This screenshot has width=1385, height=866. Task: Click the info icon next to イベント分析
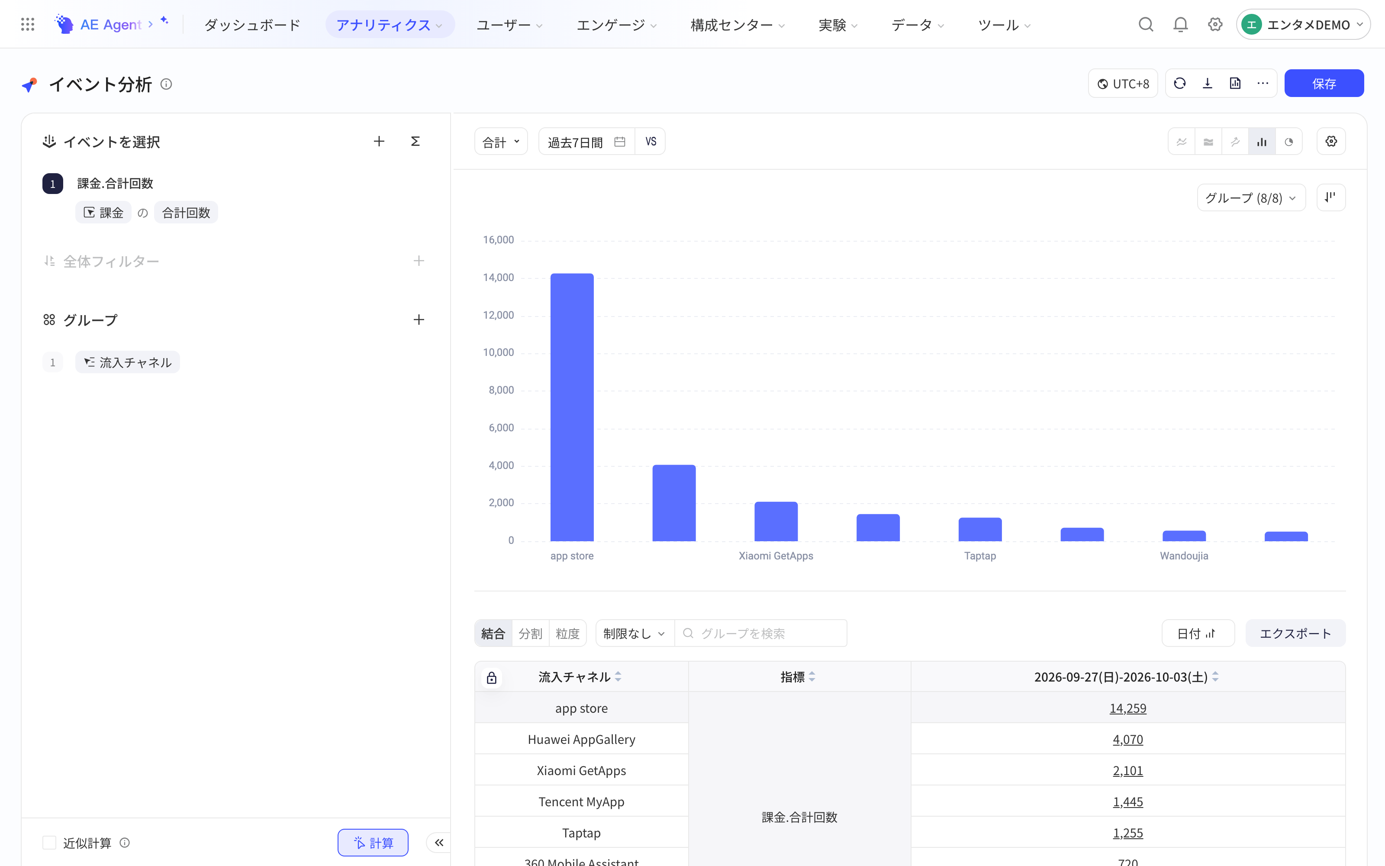166,84
